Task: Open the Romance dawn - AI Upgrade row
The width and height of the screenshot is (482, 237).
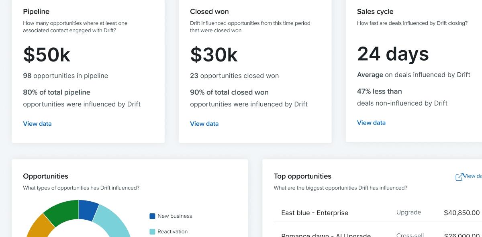Action: pyautogui.click(x=378, y=233)
